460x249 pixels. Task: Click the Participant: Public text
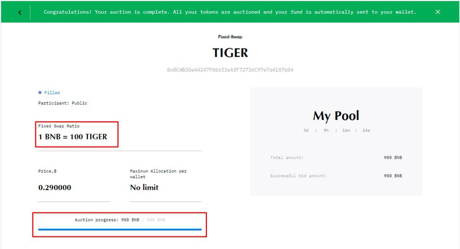click(63, 103)
